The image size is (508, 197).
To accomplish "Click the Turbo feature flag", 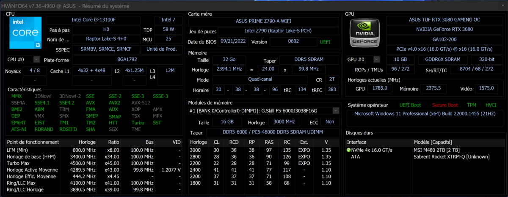I will pos(138,123).
